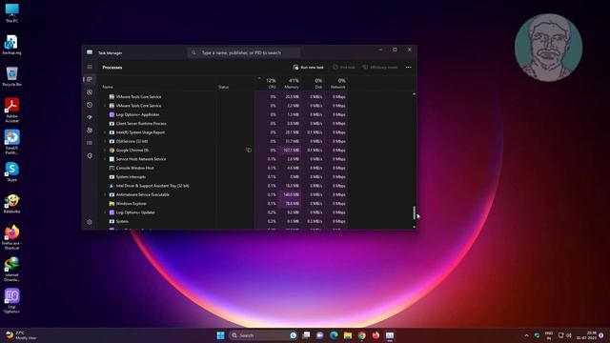Open Firefox from taskbar
This screenshot has width=610, height=343.
click(x=376, y=335)
